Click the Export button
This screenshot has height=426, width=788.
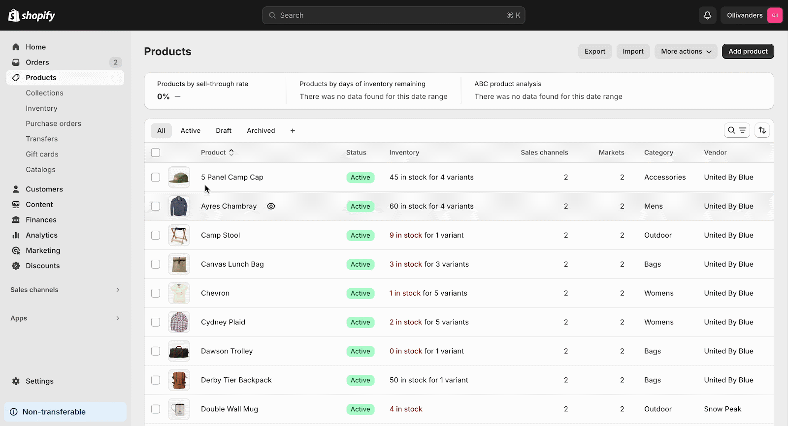595,51
